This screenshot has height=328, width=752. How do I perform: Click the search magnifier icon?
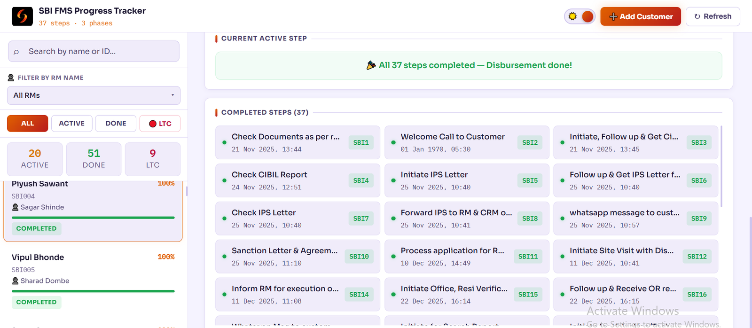coord(16,52)
